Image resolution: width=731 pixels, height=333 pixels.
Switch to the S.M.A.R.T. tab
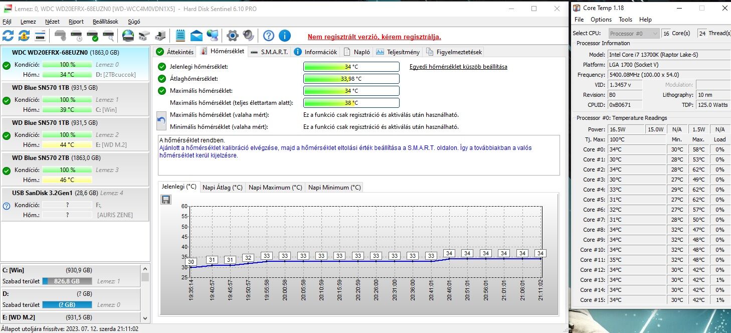coord(269,52)
